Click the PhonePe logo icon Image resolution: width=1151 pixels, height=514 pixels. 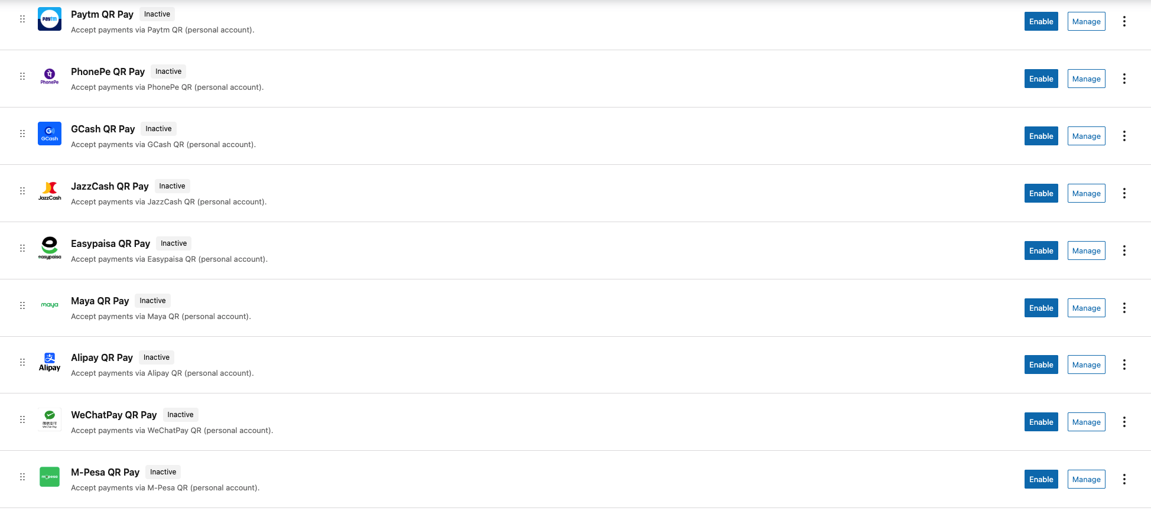50,76
